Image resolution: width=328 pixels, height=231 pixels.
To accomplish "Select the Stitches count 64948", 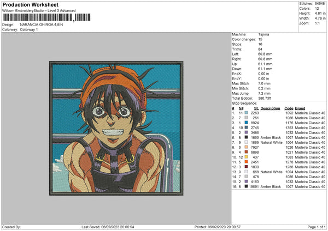I will pos(320,4).
